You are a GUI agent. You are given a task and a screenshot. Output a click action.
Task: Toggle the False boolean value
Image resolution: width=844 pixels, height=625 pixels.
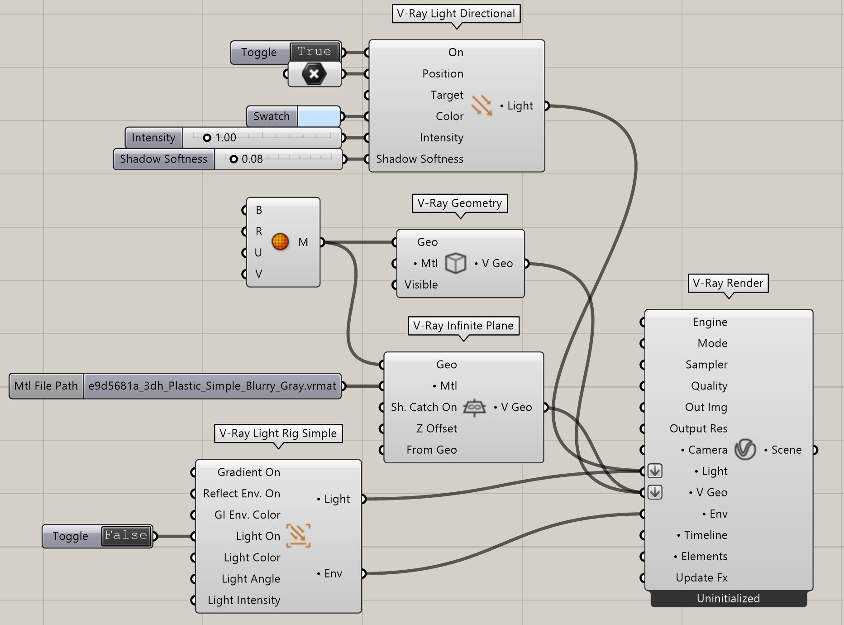tap(126, 535)
